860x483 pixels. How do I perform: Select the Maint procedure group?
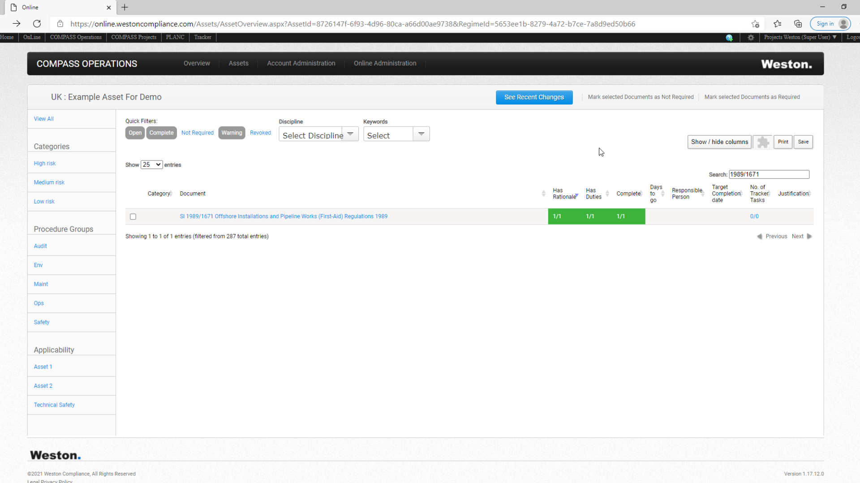[41, 284]
